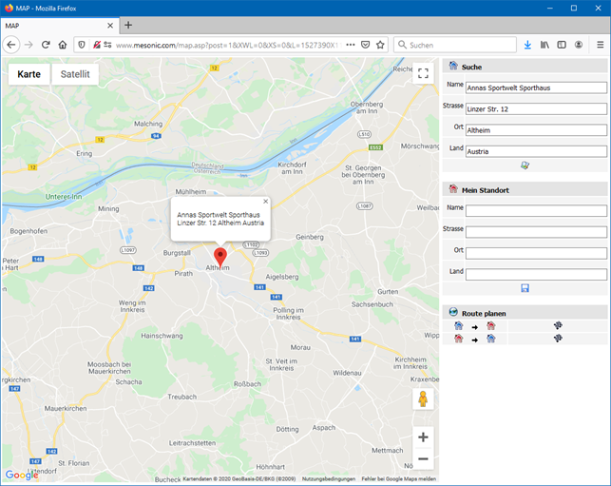
Task: Click the search icon below the Land field
Action: (525, 165)
